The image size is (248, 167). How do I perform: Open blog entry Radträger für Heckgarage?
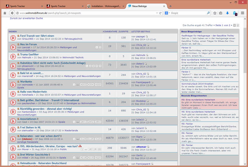pyautogui.click(x=208, y=36)
